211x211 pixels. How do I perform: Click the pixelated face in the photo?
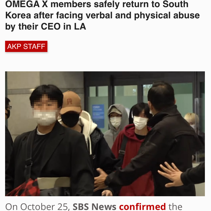(x=45, y=110)
